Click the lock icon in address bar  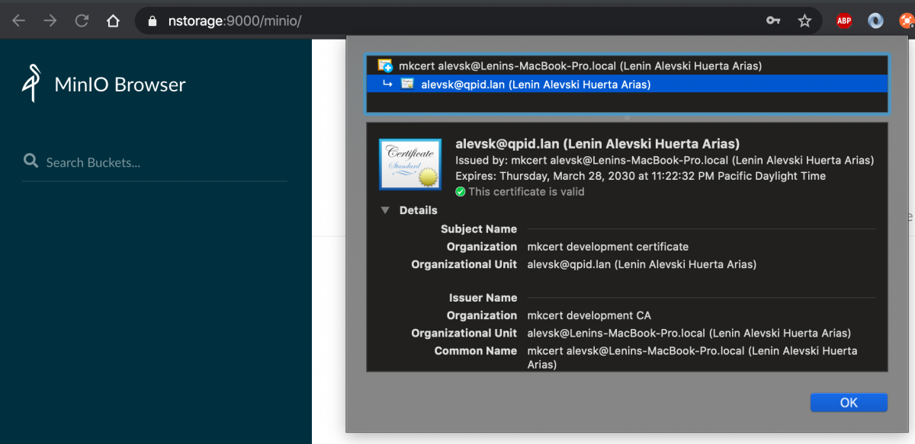(x=152, y=21)
